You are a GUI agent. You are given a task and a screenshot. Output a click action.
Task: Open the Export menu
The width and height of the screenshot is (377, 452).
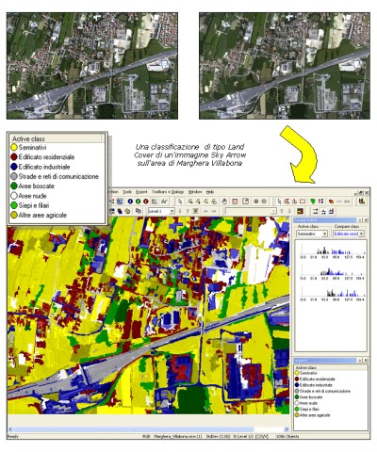click(141, 192)
